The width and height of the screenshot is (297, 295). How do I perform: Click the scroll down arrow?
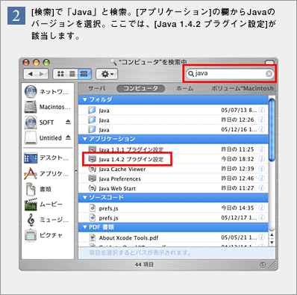click(x=272, y=243)
